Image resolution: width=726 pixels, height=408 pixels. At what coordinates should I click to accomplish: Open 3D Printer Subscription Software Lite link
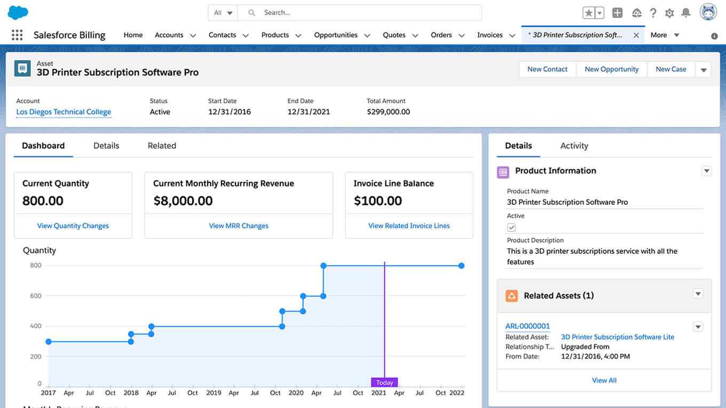(618, 337)
